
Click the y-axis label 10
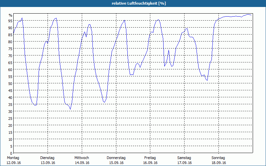10,139
